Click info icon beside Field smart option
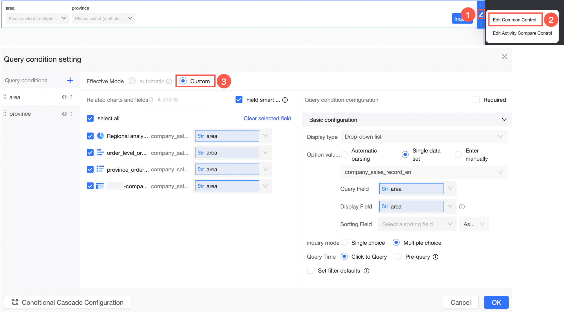The image size is (565, 312). pos(285,100)
